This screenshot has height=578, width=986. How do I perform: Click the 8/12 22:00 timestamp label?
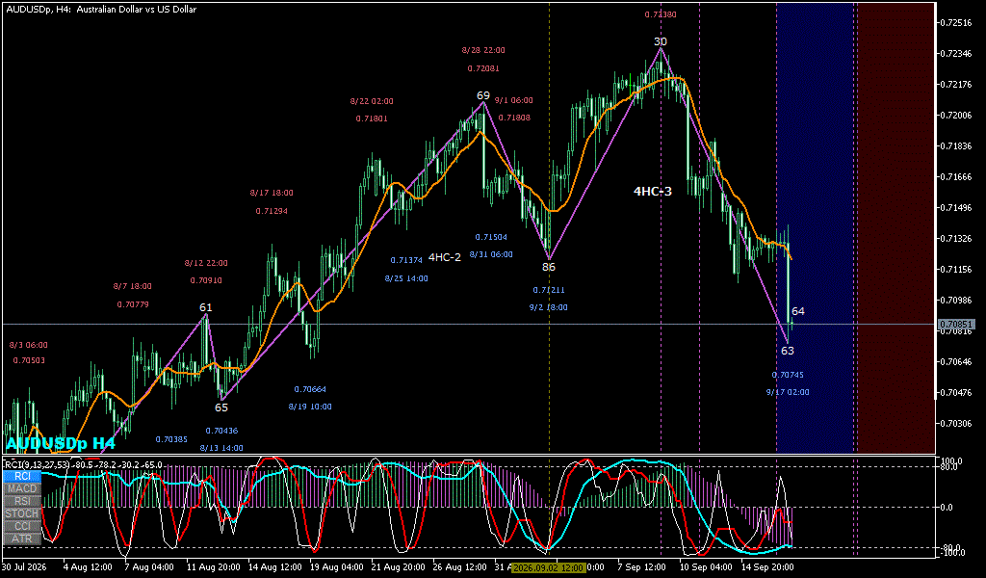point(206,264)
